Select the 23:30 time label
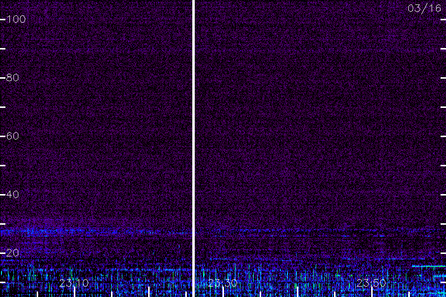The height and width of the screenshot is (297, 446). click(223, 283)
